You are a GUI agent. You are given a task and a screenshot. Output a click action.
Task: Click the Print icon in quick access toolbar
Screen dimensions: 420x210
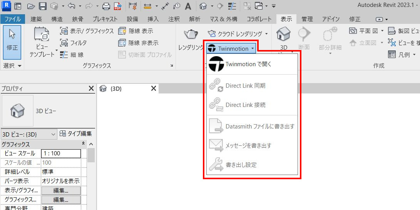point(106,6)
